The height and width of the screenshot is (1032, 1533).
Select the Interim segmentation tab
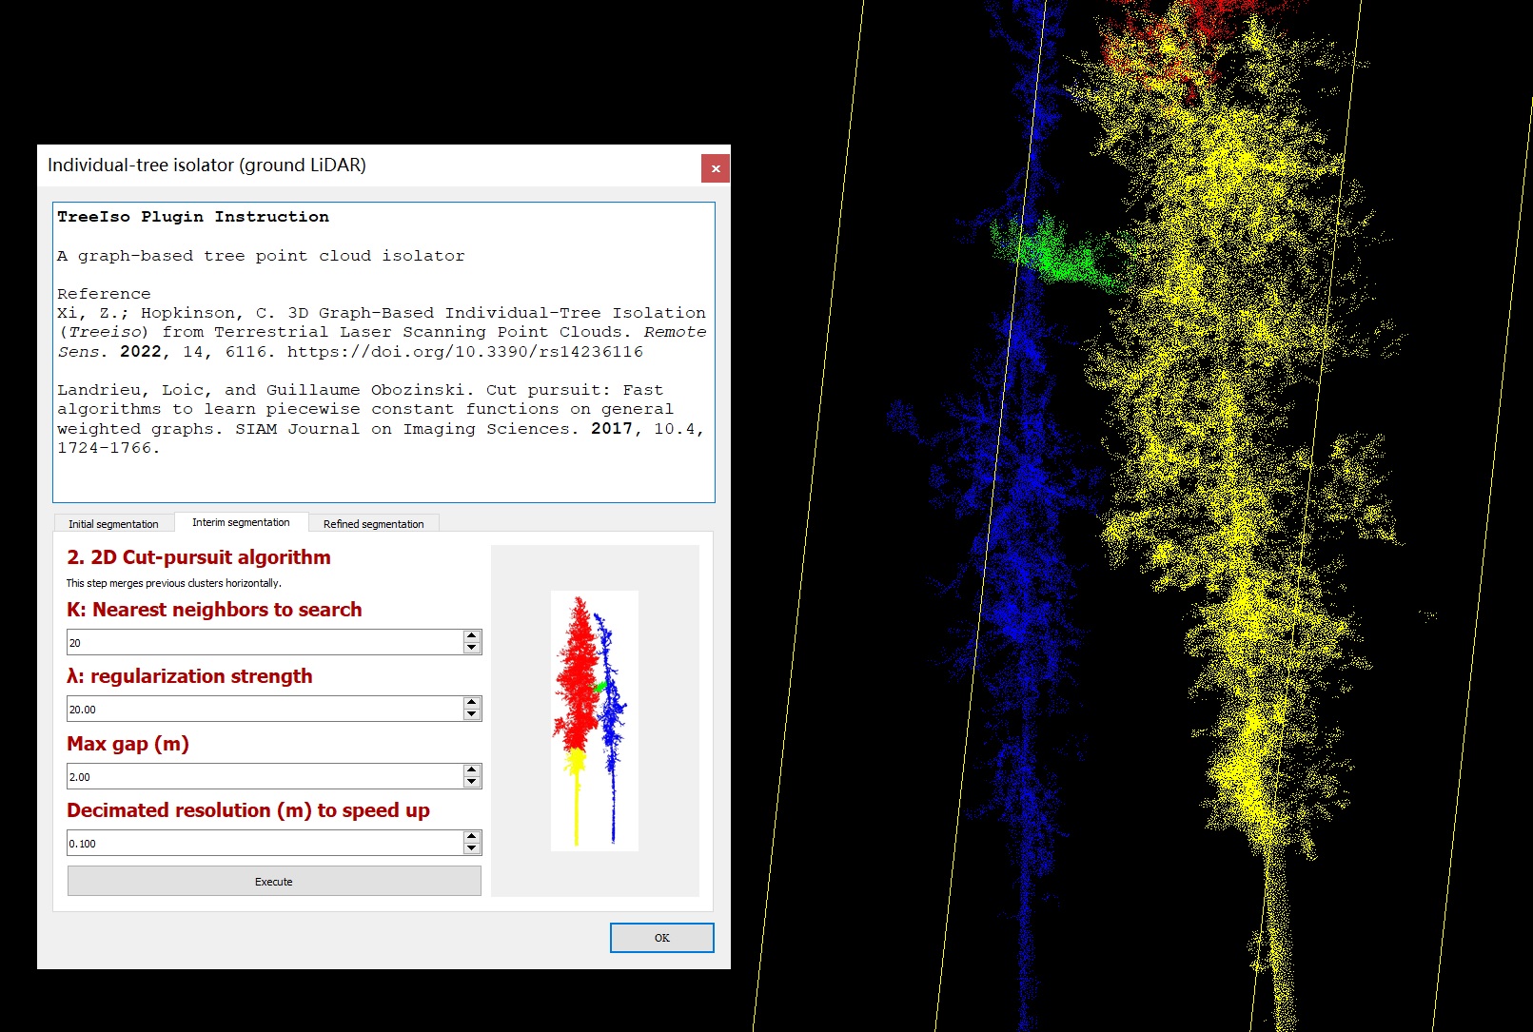click(241, 522)
